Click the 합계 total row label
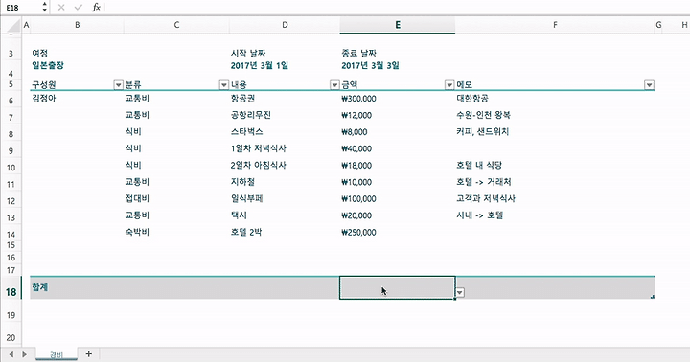 pyautogui.click(x=39, y=287)
